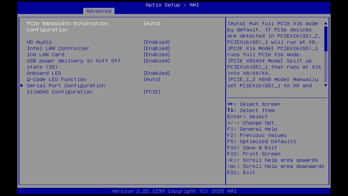
Task: Click the Version 2.22.1299 status bar
Action: pyautogui.click(x=172, y=191)
